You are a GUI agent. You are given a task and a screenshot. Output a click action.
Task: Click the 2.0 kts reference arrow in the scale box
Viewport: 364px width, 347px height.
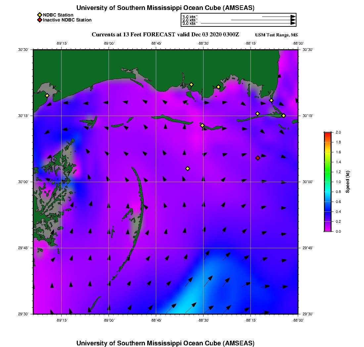pyautogui.click(x=263, y=20)
